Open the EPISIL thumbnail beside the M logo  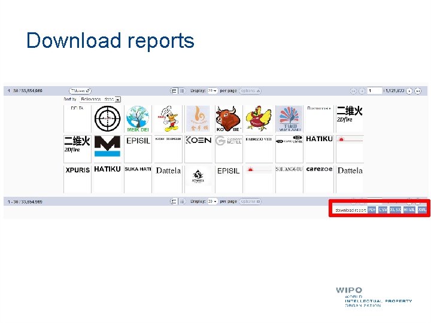138,149
